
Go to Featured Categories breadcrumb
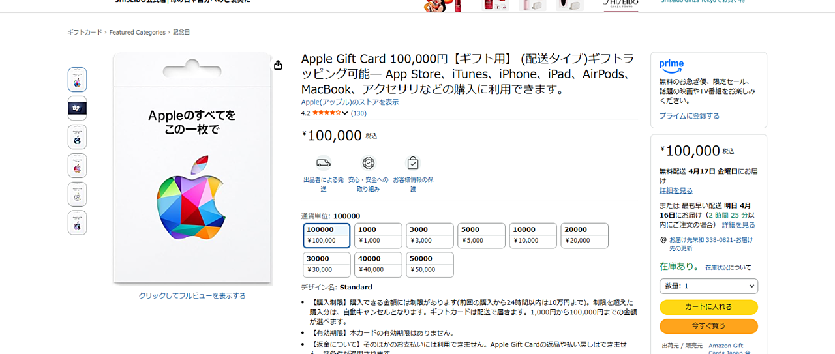click(x=137, y=32)
